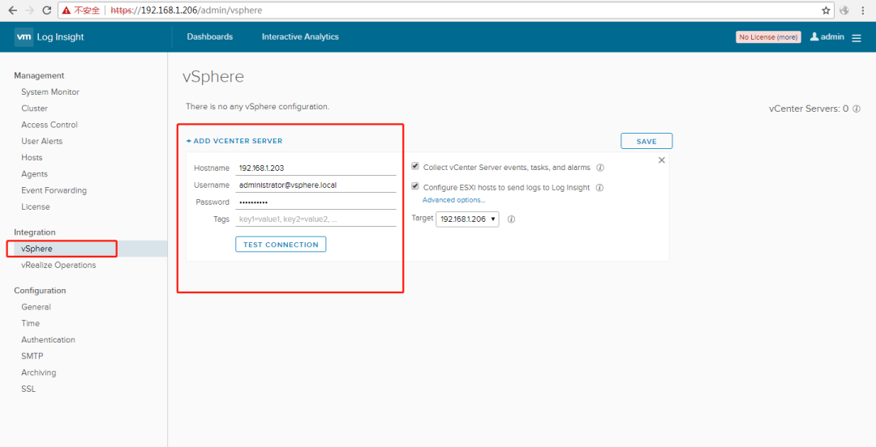The width and height of the screenshot is (876, 447).
Task: Select Hosts in the sidebar
Action: click(32, 157)
